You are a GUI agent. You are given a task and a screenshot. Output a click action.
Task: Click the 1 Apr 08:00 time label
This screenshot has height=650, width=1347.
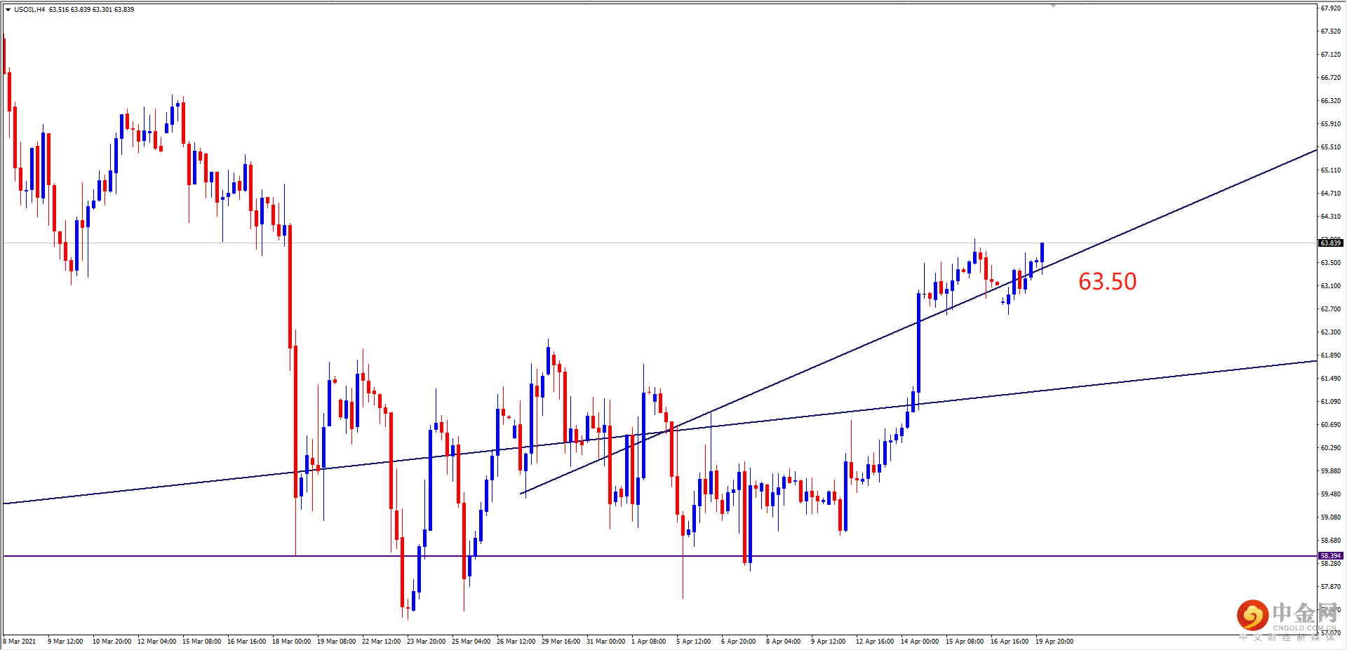tap(648, 641)
